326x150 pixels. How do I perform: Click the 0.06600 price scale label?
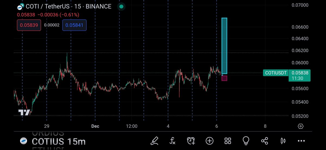300,27
